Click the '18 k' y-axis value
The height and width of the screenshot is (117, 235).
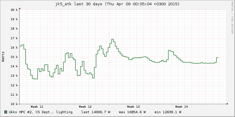pos(14,28)
